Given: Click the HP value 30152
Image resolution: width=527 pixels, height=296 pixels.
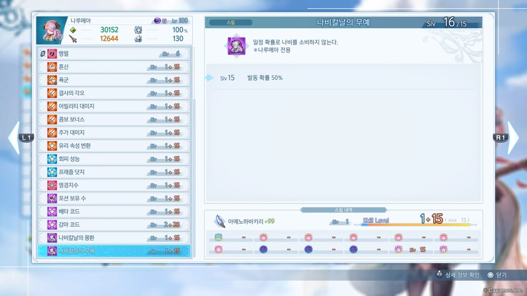Looking at the screenshot, I should tap(109, 30).
